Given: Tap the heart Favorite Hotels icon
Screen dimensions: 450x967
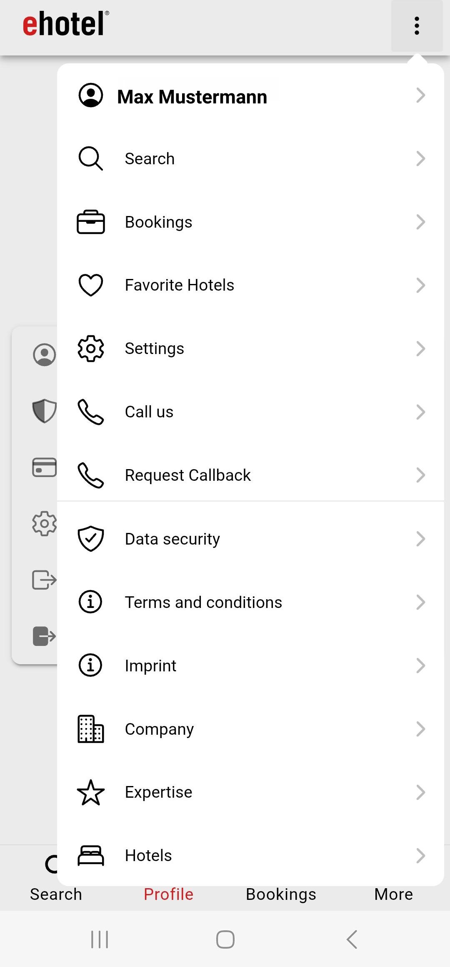Looking at the screenshot, I should (x=90, y=285).
